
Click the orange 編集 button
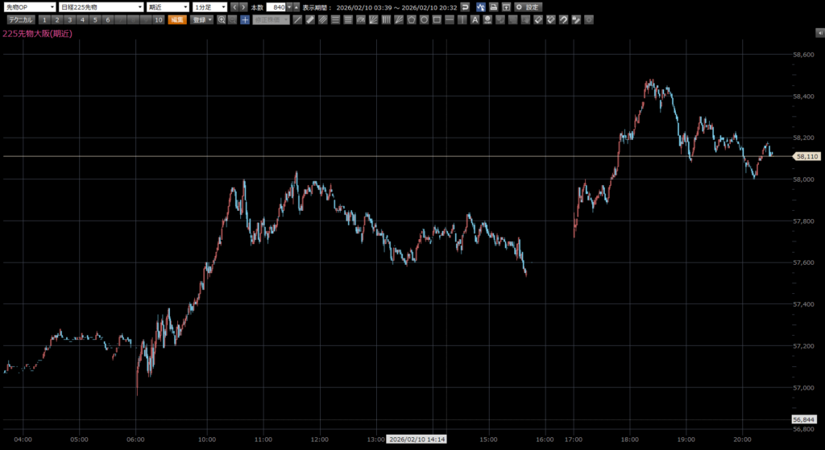[x=176, y=19]
